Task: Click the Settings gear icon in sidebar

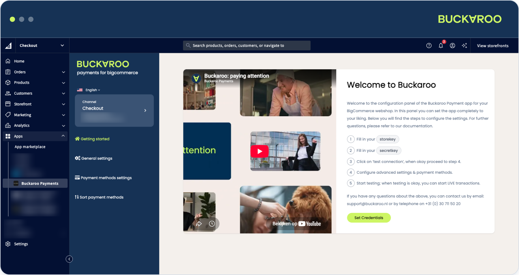Action: (8, 244)
